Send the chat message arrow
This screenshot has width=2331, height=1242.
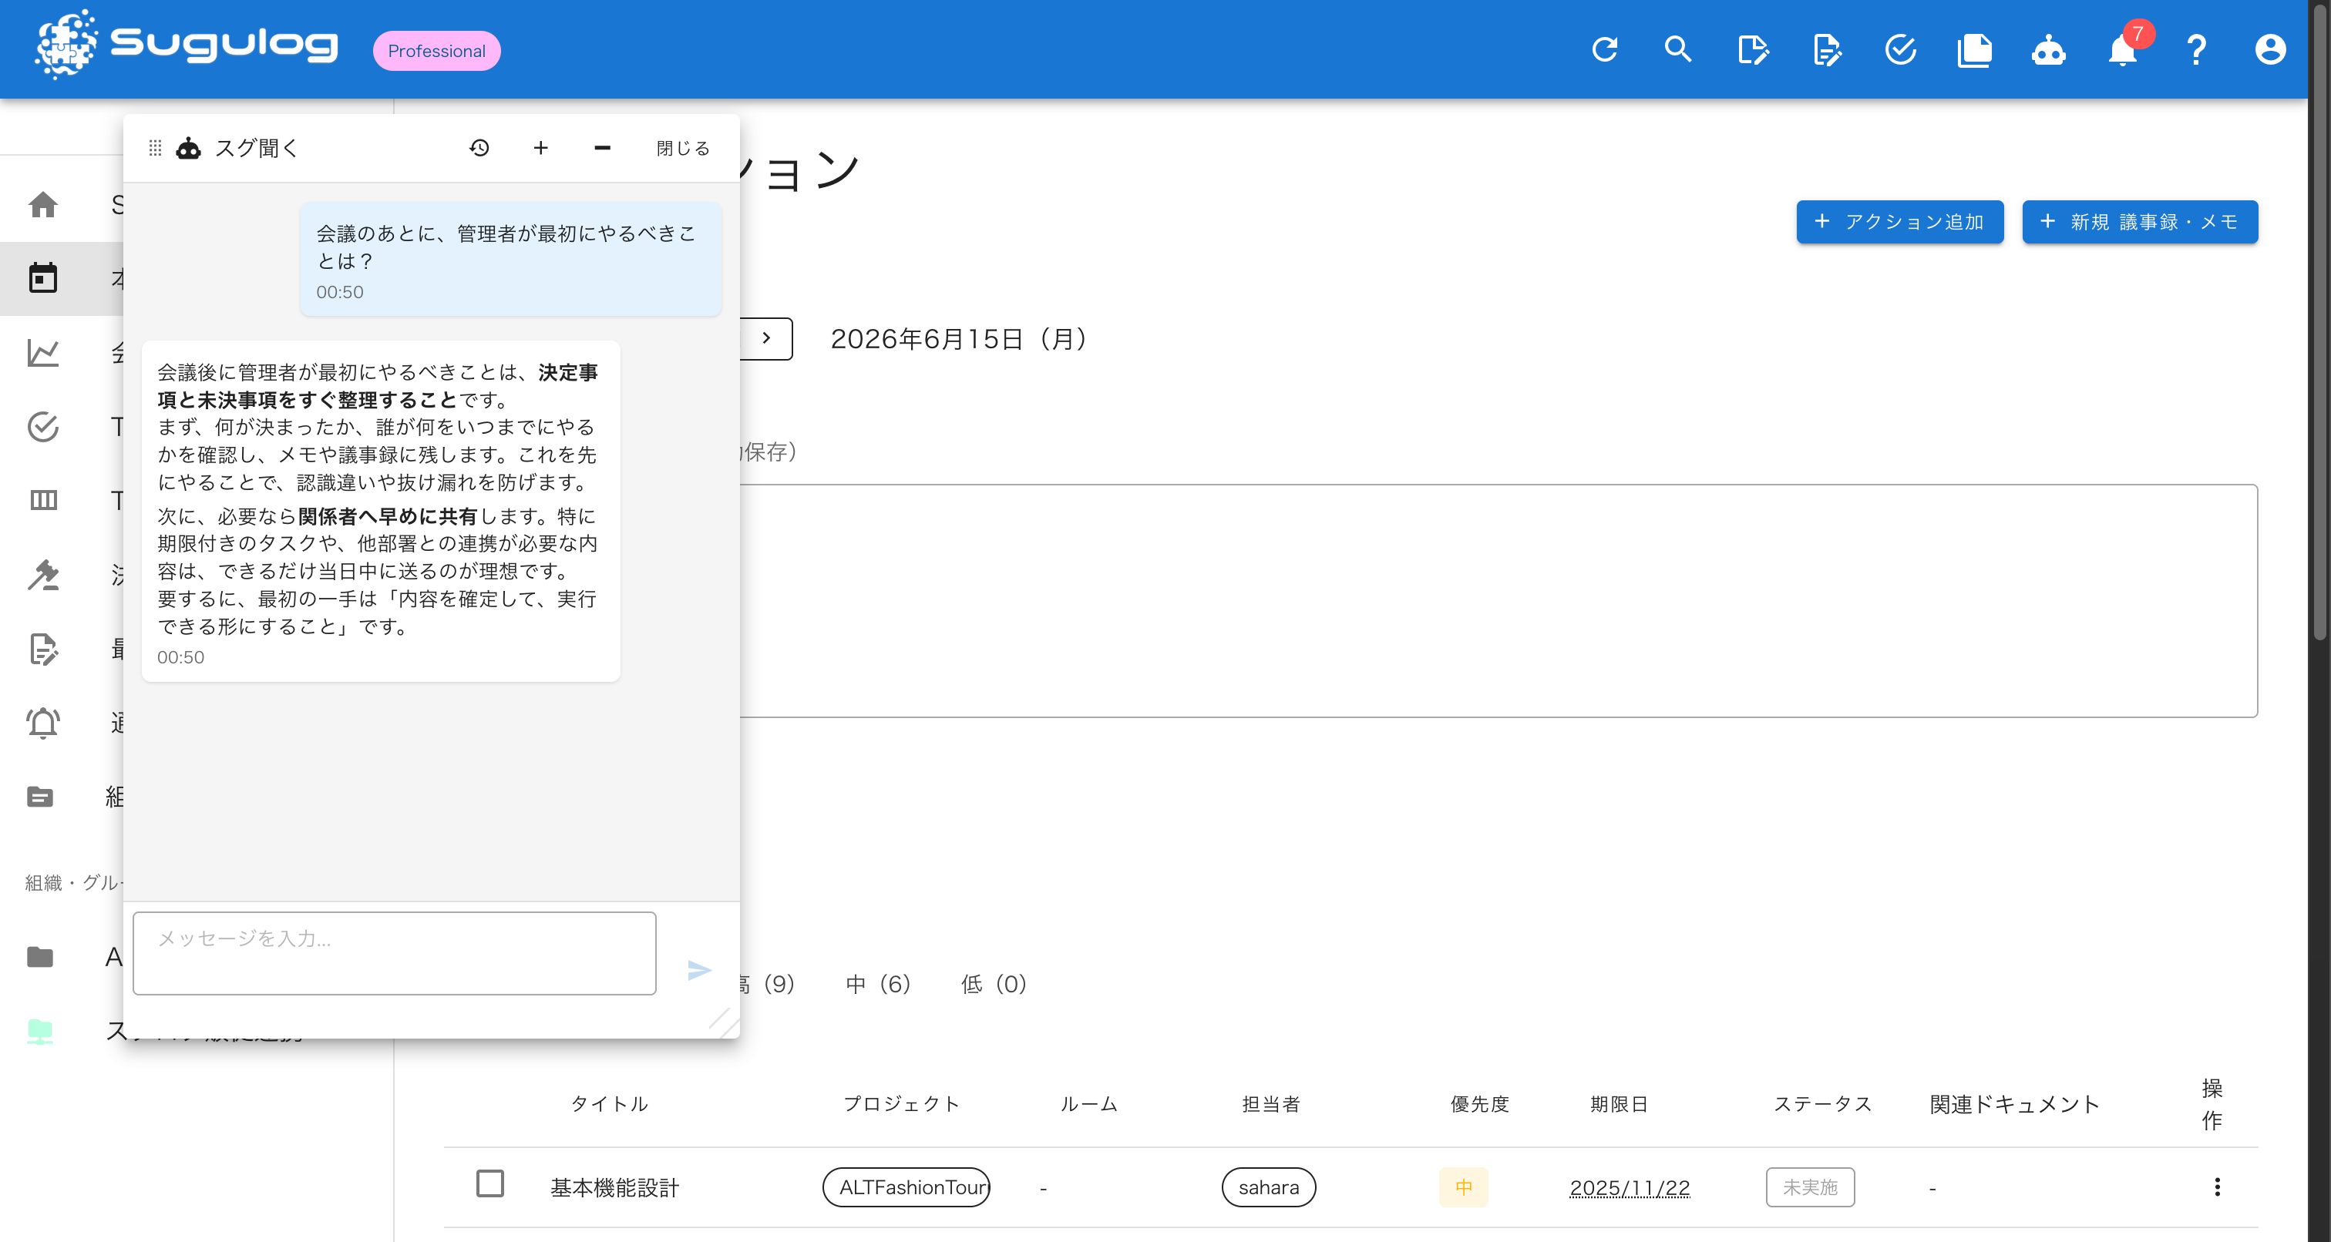[698, 970]
